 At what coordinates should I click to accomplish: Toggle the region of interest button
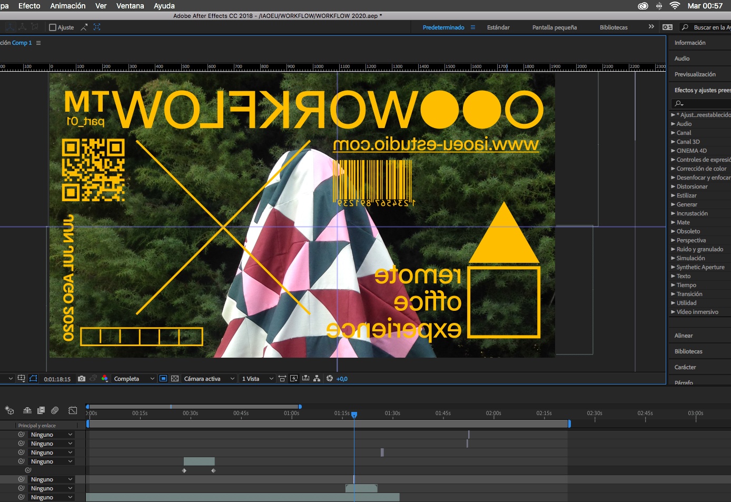163,378
